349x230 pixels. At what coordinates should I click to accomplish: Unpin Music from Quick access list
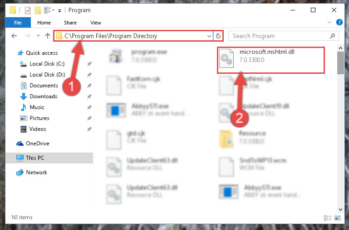click(89, 107)
